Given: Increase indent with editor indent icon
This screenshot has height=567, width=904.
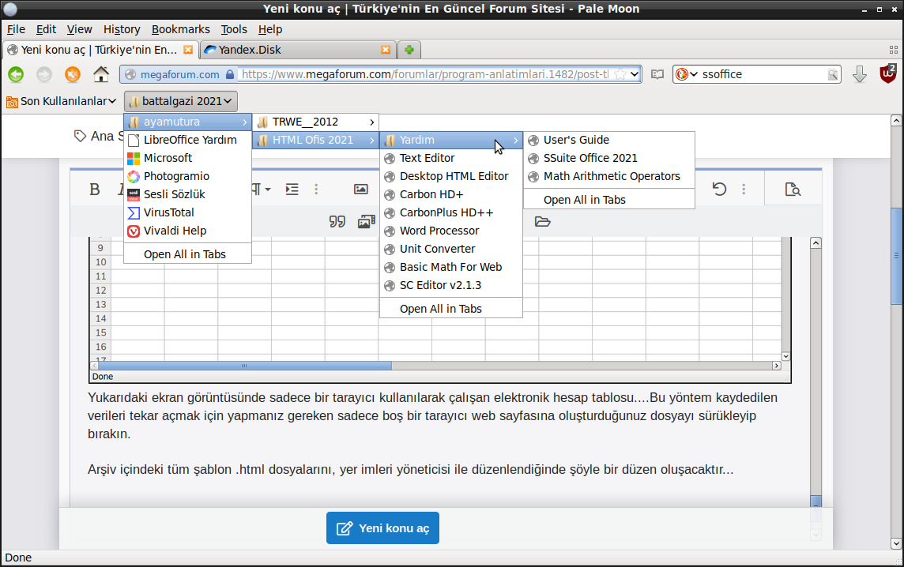Looking at the screenshot, I should [292, 189].
